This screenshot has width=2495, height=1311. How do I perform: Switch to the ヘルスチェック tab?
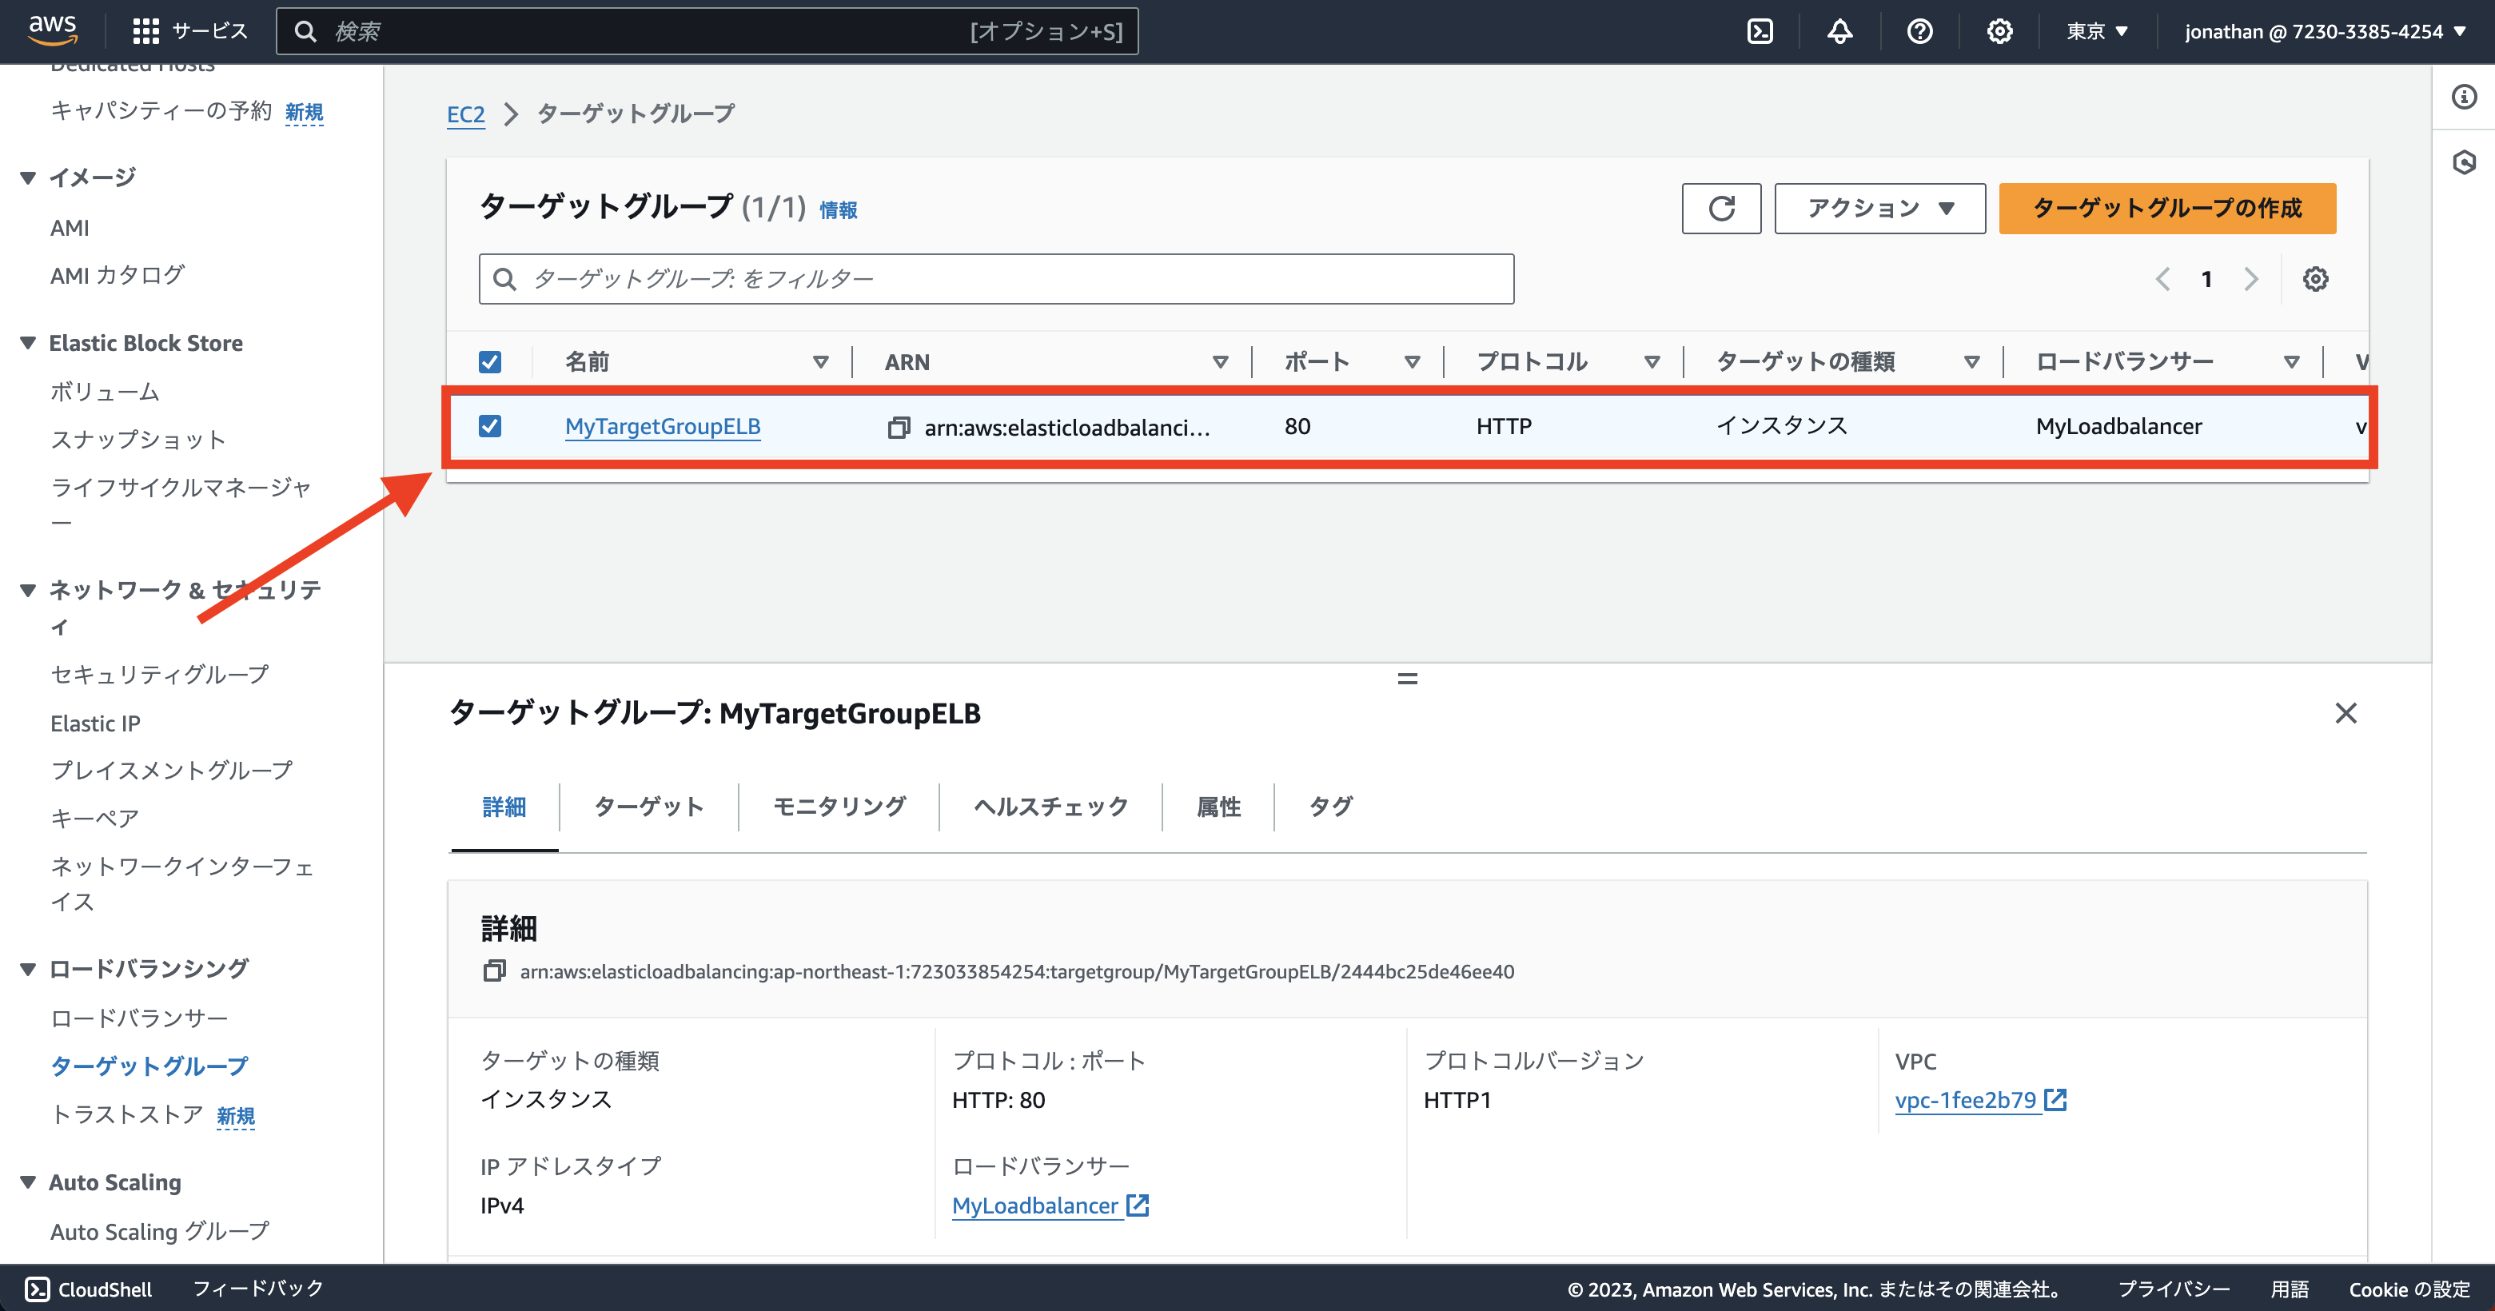point(1050,807)
